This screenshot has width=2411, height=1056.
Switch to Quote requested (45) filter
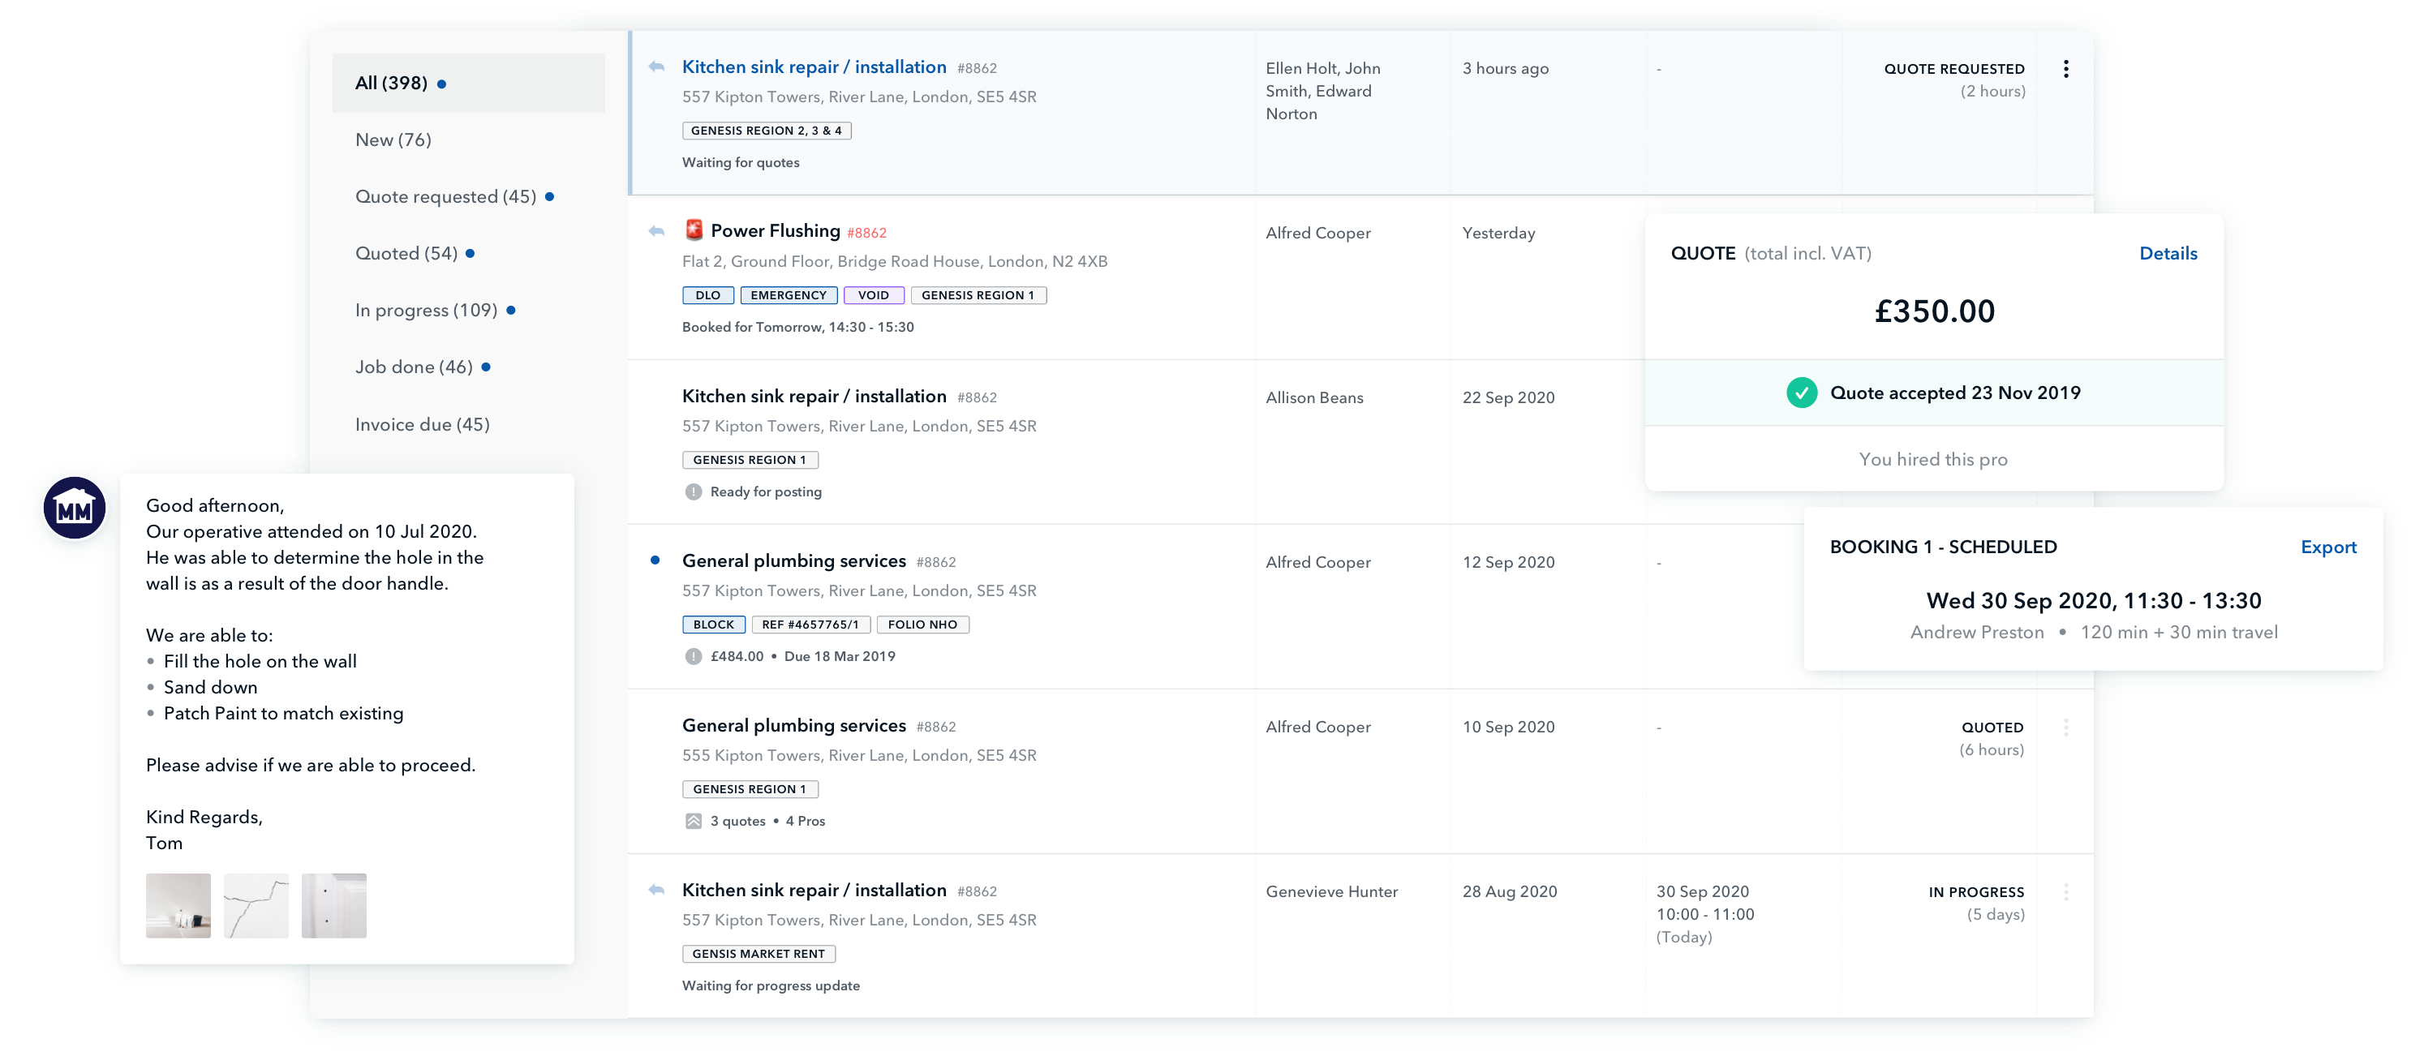(445, 197)
